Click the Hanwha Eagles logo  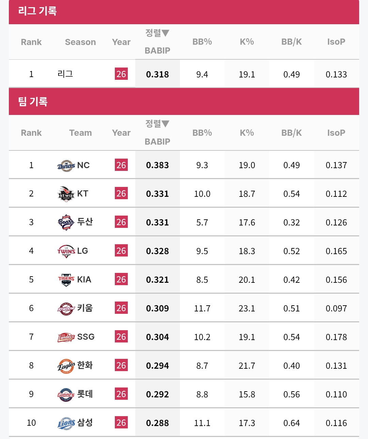point(66,366)
